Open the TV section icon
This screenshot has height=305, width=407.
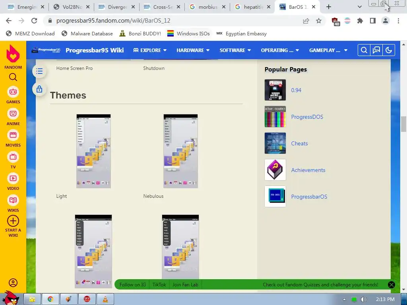(13, 157)
